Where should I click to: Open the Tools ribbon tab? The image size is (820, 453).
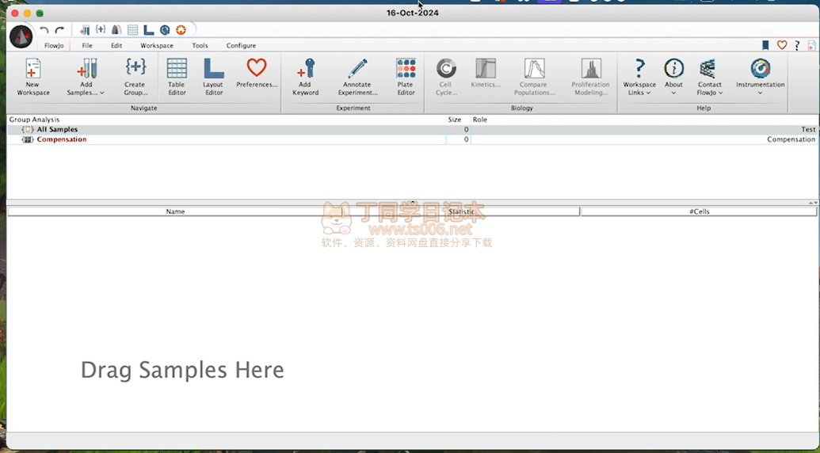point(200,46)
